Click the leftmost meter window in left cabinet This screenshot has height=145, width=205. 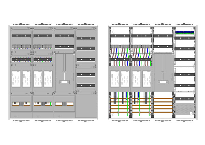pyautogui.click(x=16, y=79)
